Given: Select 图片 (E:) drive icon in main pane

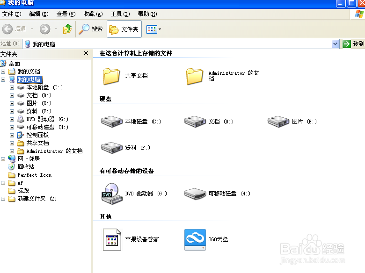Looking at the screenshot, I should (x=278, y=122).
